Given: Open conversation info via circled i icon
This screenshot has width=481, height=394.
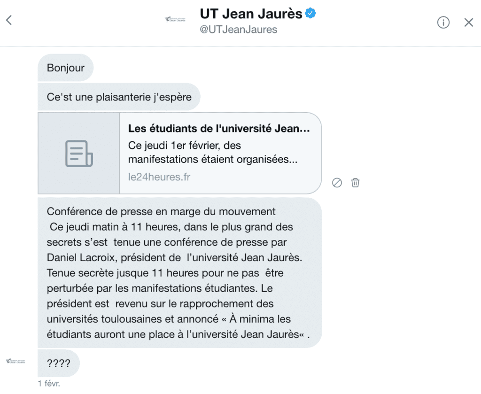Looking at the screenshot, I should (443, 23).
